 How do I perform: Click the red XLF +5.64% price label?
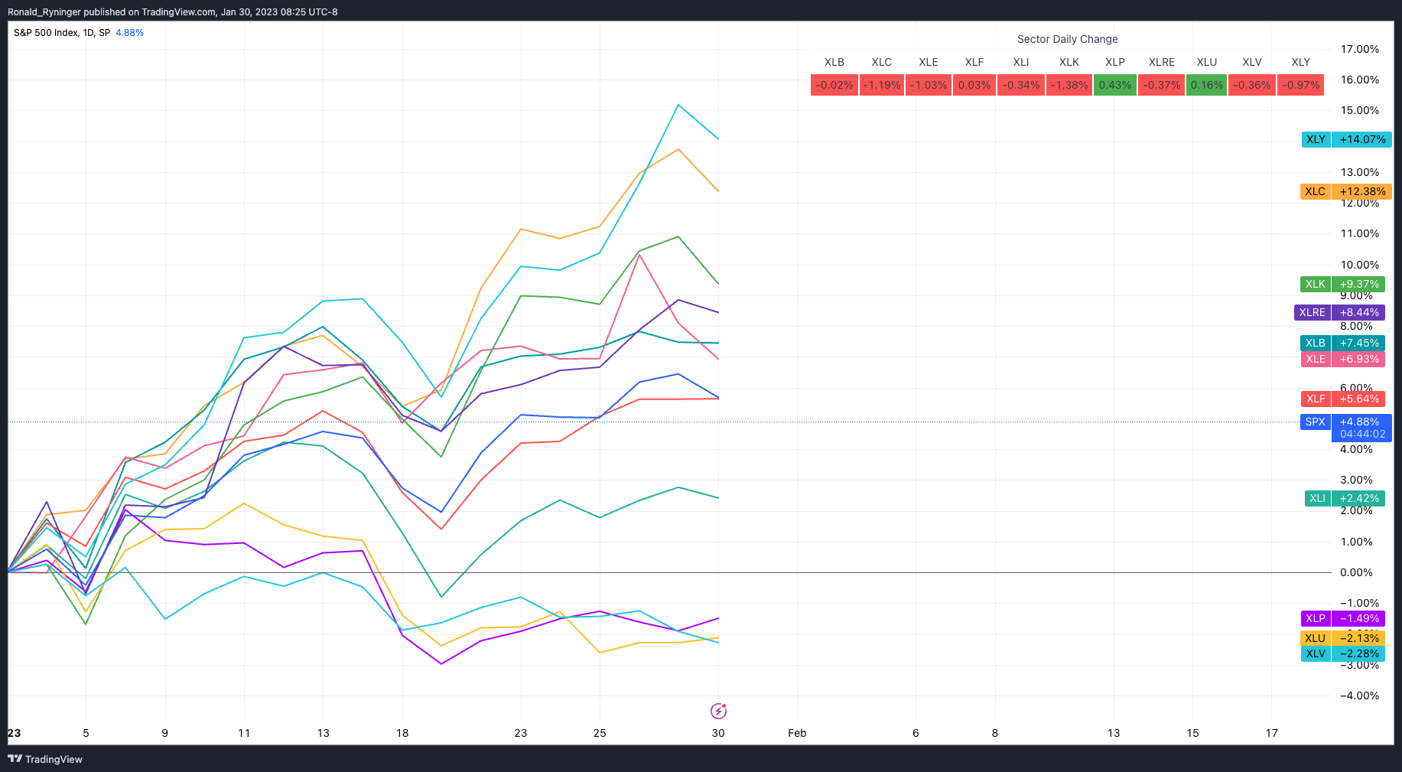tap(1342, 399)
